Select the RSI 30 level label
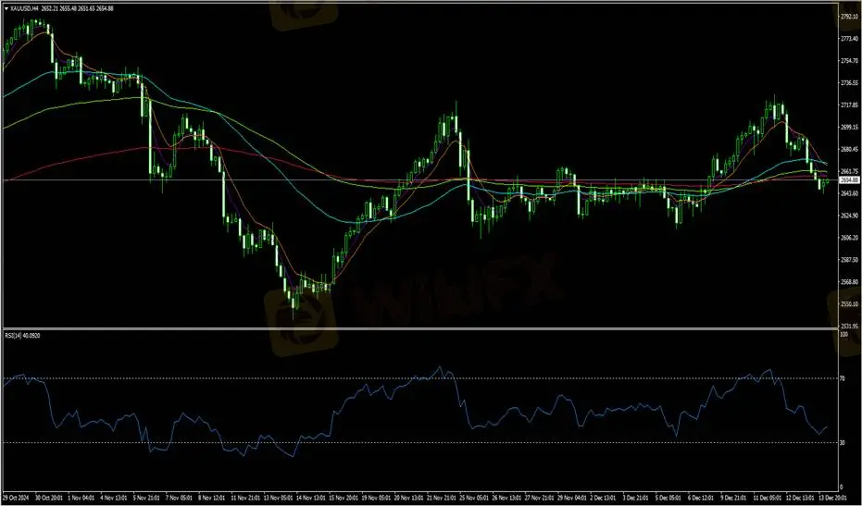 tap(842, 443)
